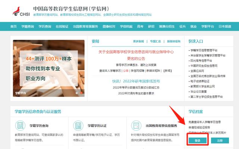Open 快讯 2022年研考国家线发布 headline
Viewport: 239px width, 149px height.
click(x=136, y=81)
